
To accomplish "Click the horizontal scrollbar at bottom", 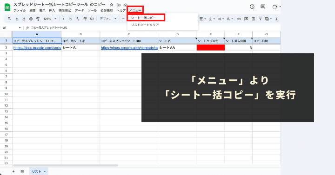I will click(x=66, y=165).
